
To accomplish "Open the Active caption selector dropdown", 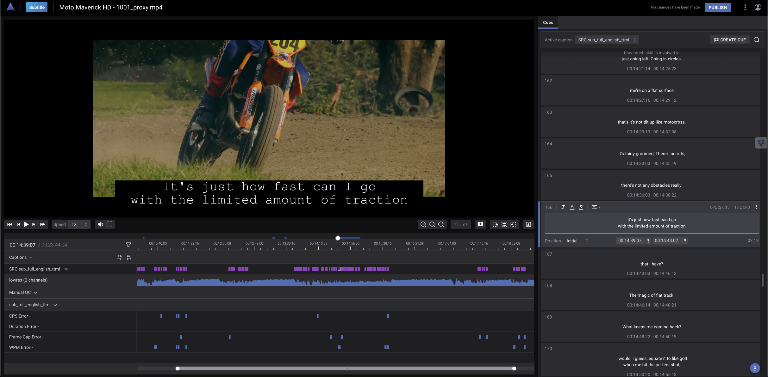I will pos(607,40).
